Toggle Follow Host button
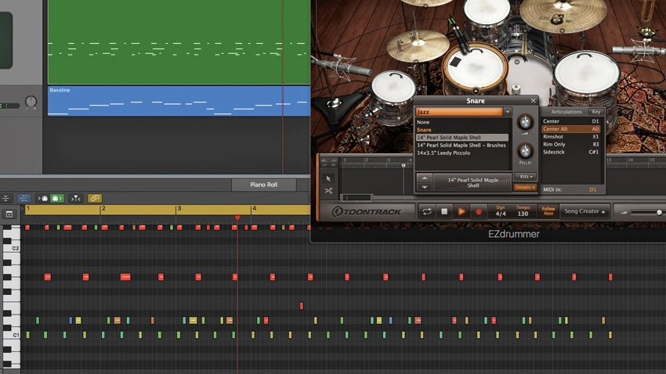This screenshot has width=666, height=374. coord(548,210)
